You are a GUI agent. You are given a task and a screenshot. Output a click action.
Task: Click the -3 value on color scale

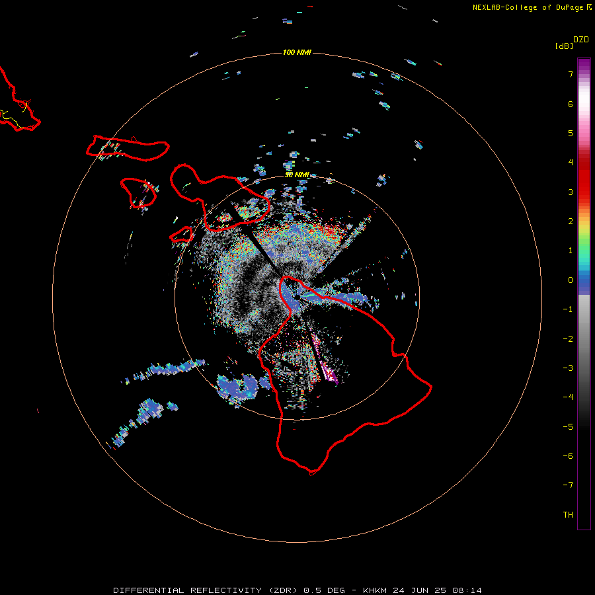(568, 368)
